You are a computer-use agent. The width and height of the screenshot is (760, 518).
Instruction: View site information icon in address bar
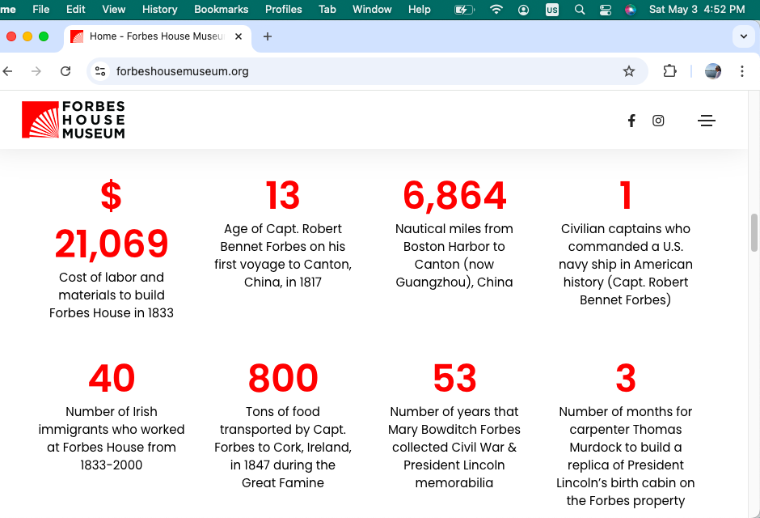pyautogui.click(x=100, y=71)
